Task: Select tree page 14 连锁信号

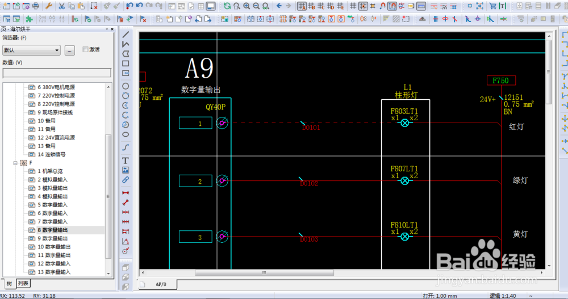Action: point(52,154)
